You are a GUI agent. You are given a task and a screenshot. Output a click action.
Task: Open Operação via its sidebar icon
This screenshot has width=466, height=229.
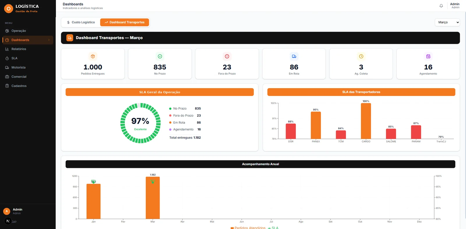pos(7,31)
